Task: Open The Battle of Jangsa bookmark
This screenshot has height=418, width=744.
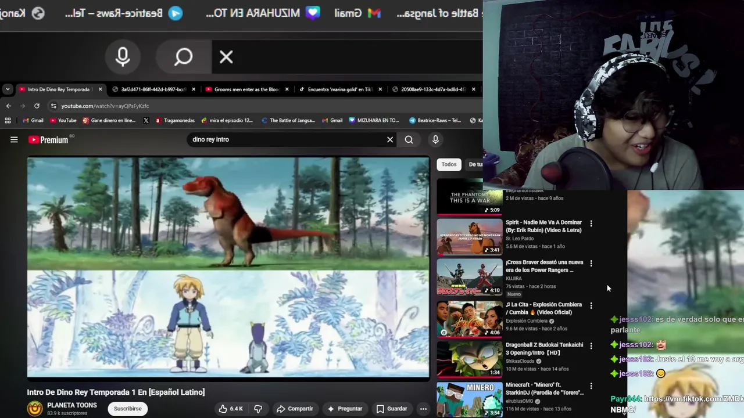Action: [x=288, y=120]
